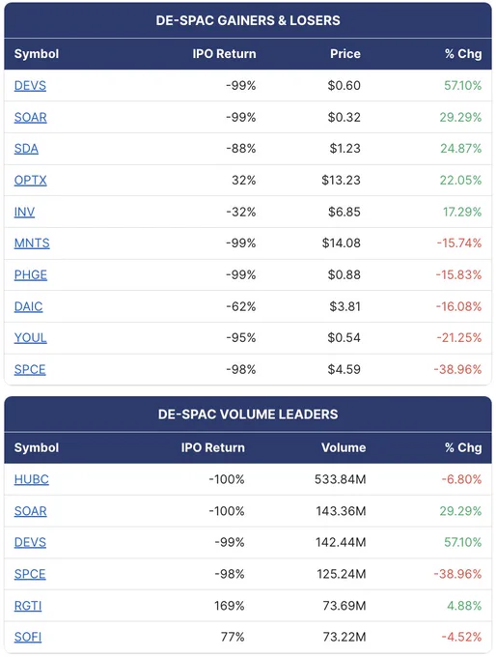
Task: Open the PHGE symbol link
Action: [31, 274]
